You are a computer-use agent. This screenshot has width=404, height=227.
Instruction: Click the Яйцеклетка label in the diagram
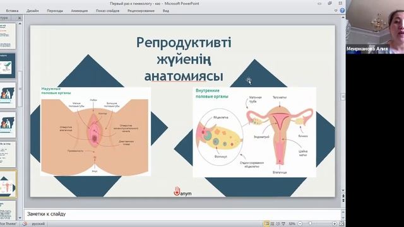click(x=220, y=118)
